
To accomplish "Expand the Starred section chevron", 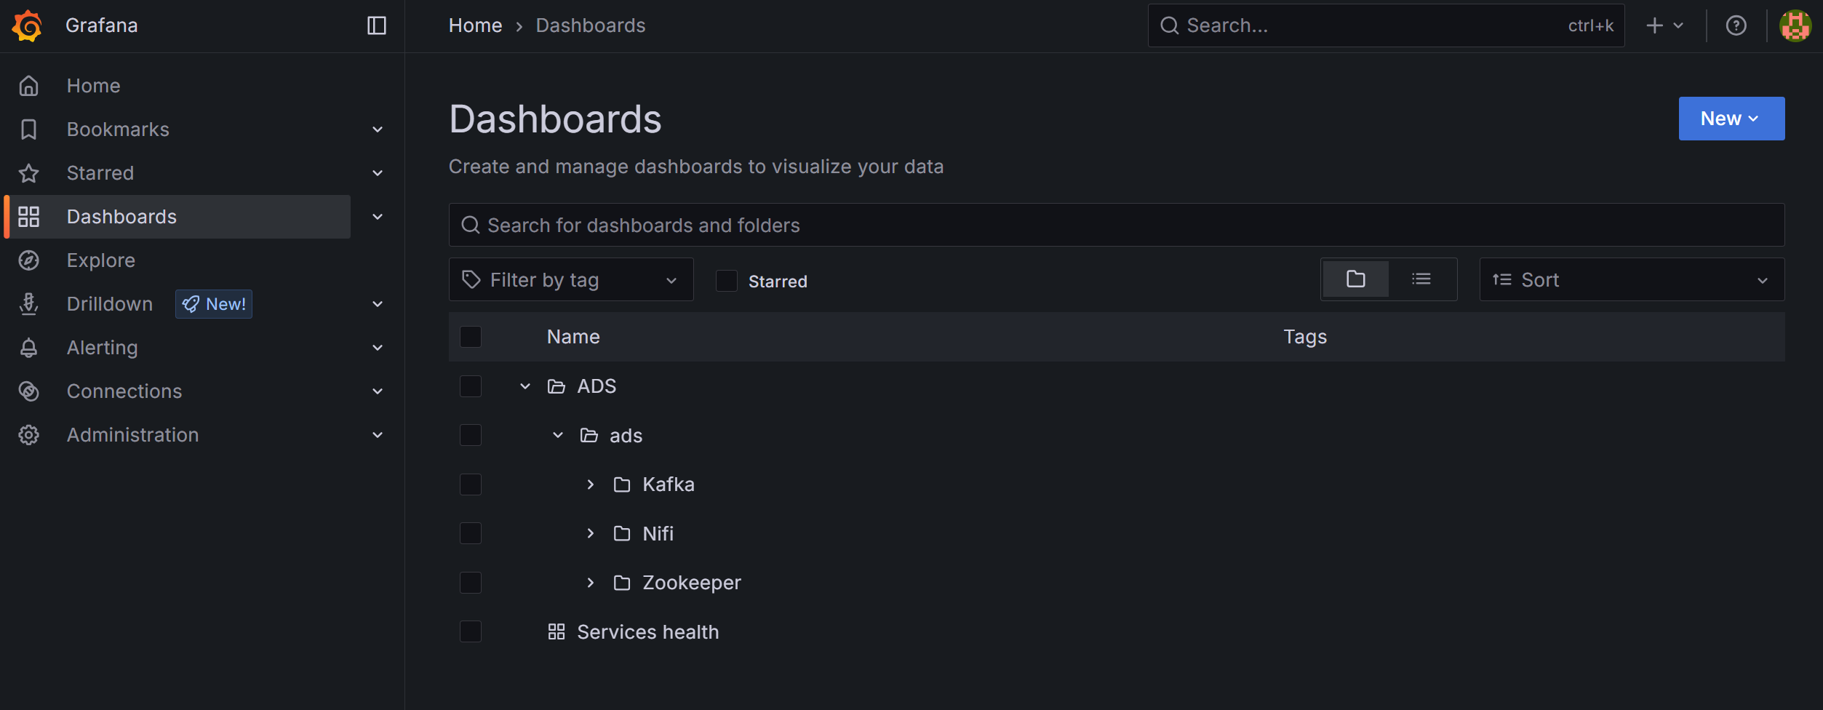I will (x=378, y=173).
